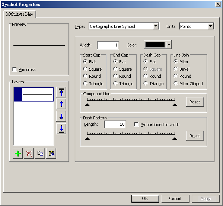This screenshot has width=223, height=206.
Task: Click the black Color swatch
Action: (x=155, y=45)
